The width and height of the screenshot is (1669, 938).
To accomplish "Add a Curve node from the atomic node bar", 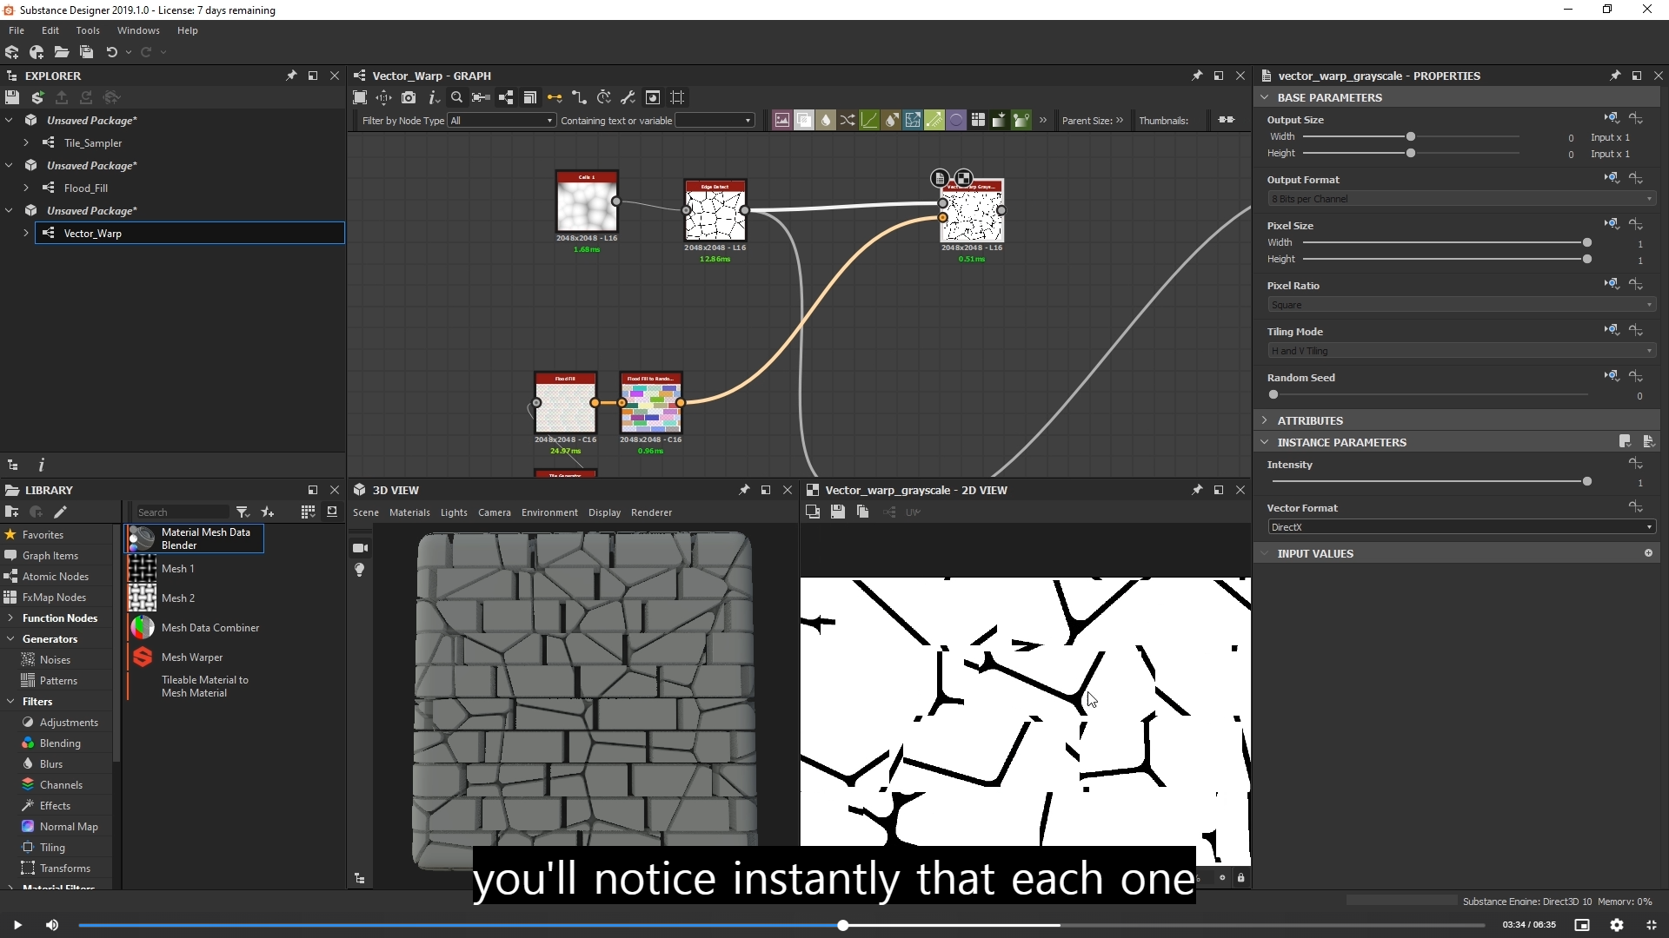I will point(869,120).
